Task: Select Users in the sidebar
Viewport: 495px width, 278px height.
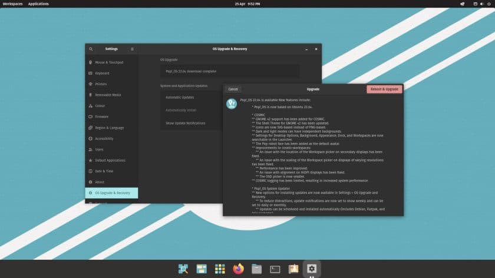Action: (x=111, y=149)
